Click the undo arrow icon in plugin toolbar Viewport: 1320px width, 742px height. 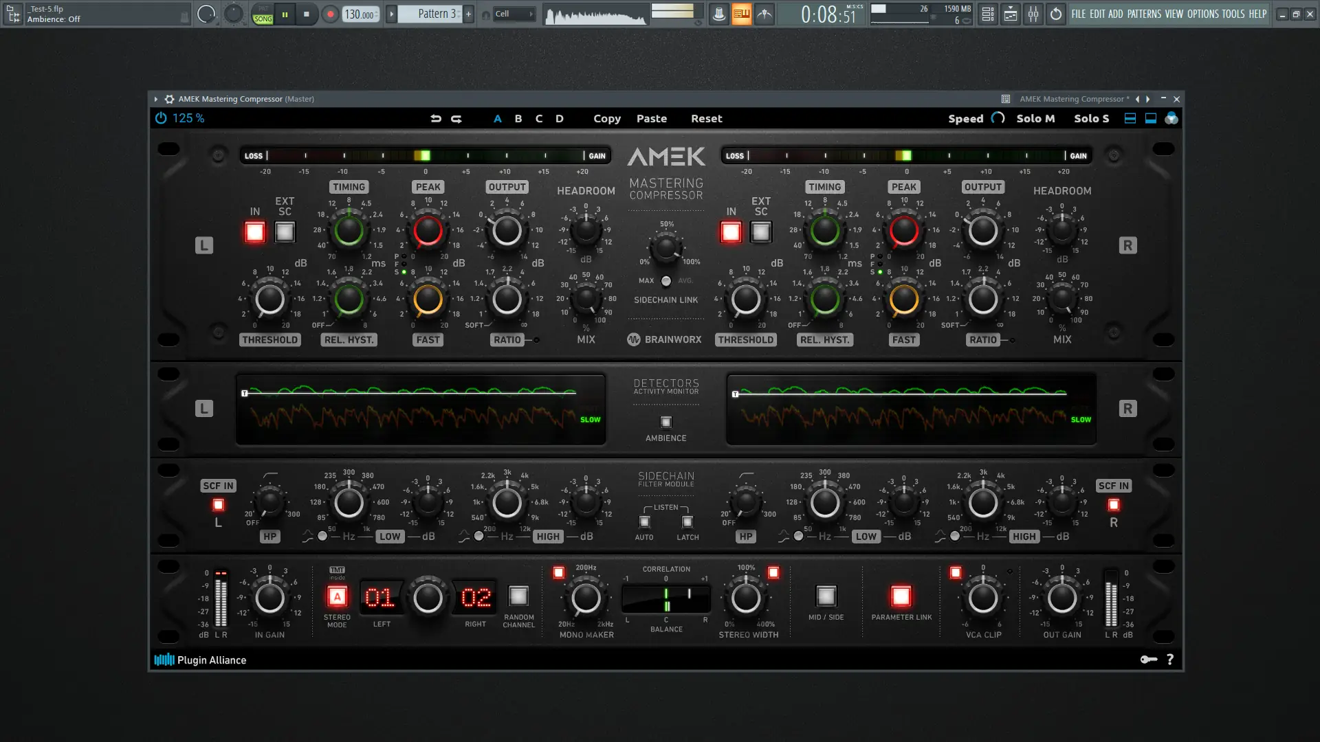[x=436, y=118]
